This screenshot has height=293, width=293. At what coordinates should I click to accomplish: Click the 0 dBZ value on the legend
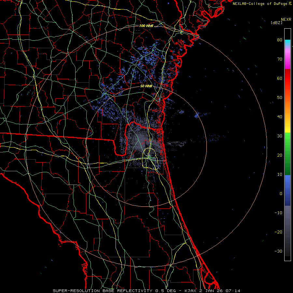281,194
